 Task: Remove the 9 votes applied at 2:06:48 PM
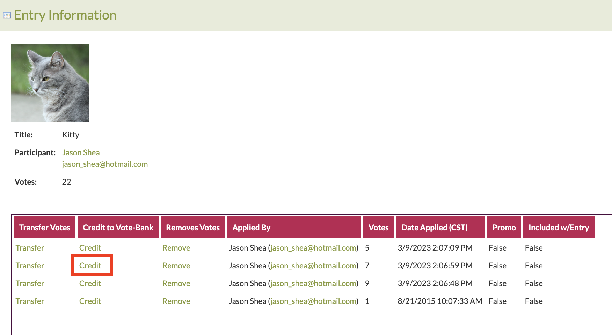(x=176, y=283)
